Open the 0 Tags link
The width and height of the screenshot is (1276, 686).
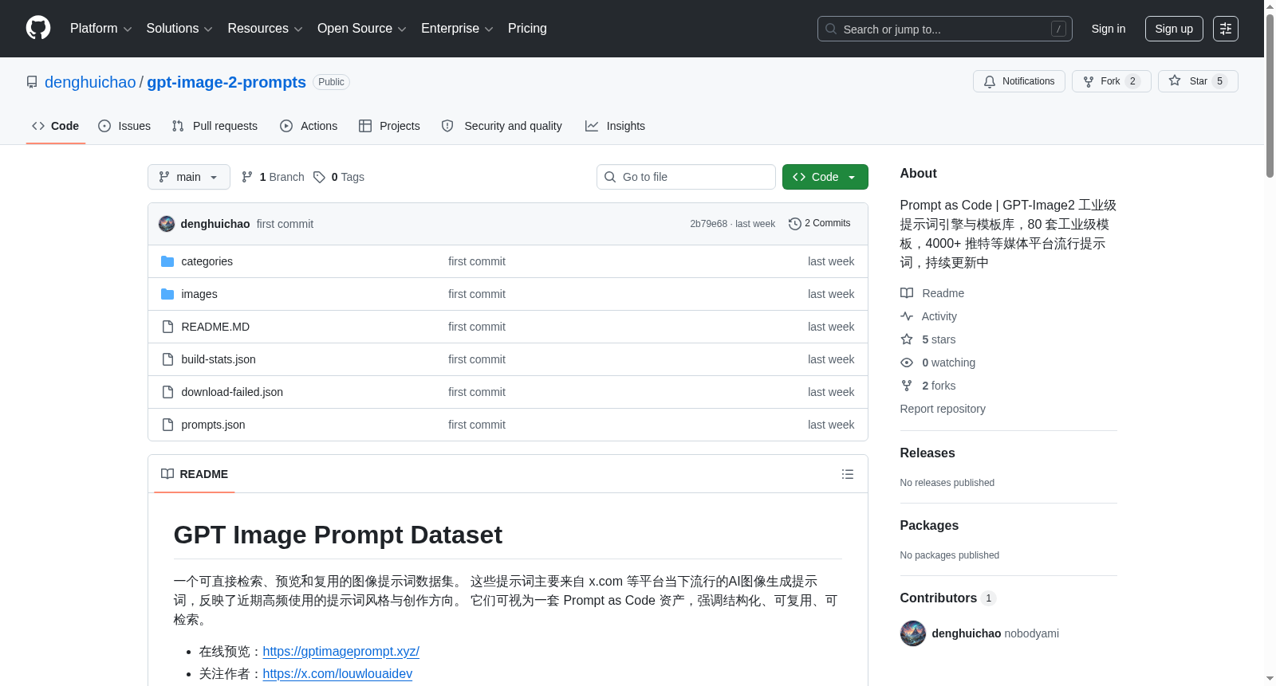[339, 177]
